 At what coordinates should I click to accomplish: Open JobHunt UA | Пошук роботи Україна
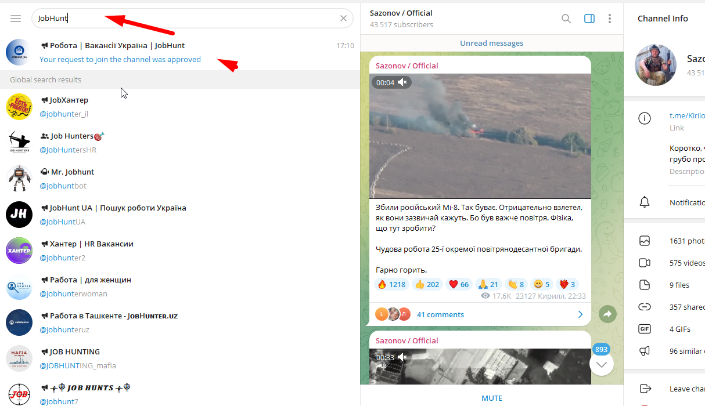[x=180, y=215]
